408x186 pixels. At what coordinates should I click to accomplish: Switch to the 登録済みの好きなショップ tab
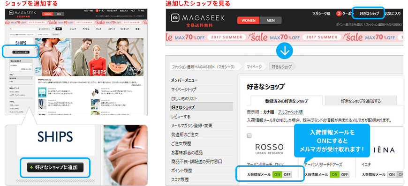click(x=287, y=101)
